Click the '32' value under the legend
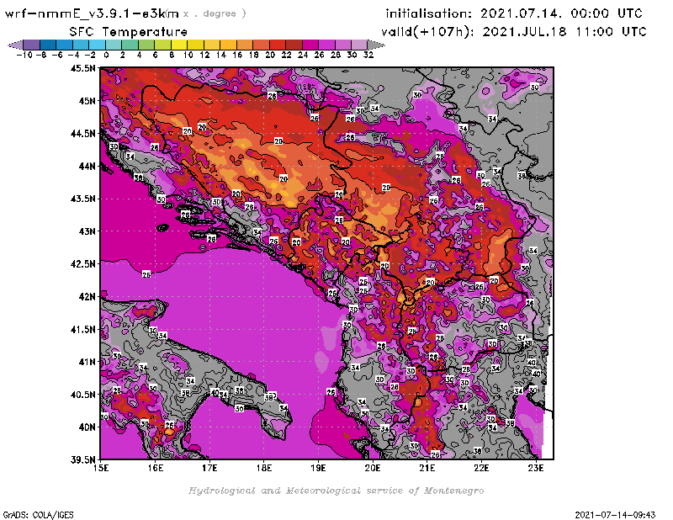Screen dimensions: 673x520 pos(368,55)
